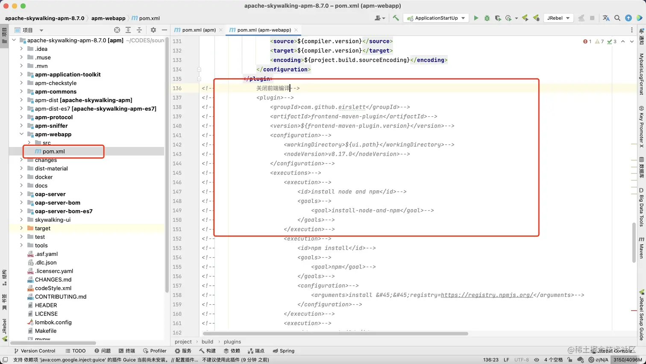
Task: Click the 'build' breadcrumb below editor
Action: click(x=207, y=341)
